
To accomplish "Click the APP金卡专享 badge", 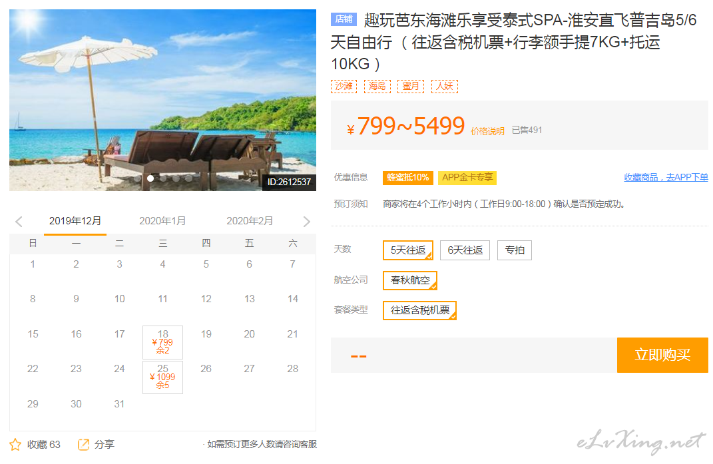I will tap(467, 177).
